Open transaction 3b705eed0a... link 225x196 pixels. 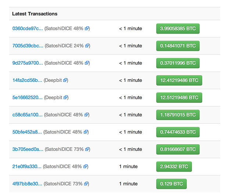[x=28, y=149]
